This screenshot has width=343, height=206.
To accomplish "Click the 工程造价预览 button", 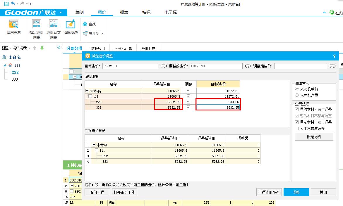I will (x=269, y=192).
